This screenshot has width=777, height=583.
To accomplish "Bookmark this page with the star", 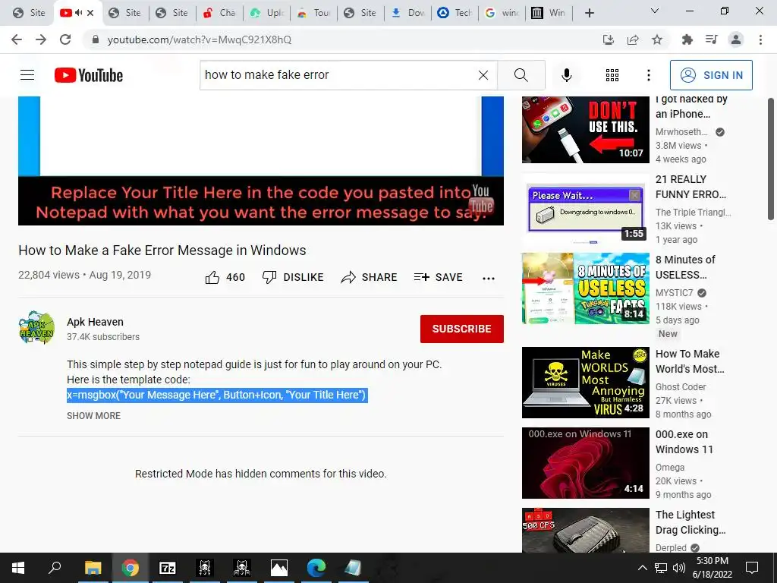I will click(x=657, y=39).
